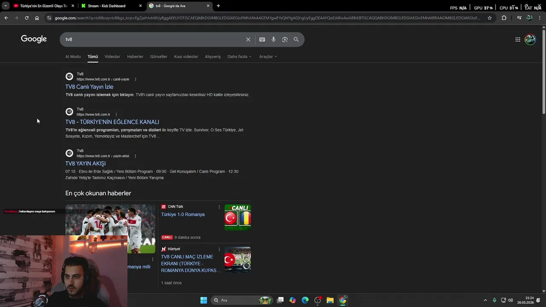Viewport: 546px width, 307px height.
Task: Select the Haberler tab
Action: pyautogui.click(x=135, y=57)
